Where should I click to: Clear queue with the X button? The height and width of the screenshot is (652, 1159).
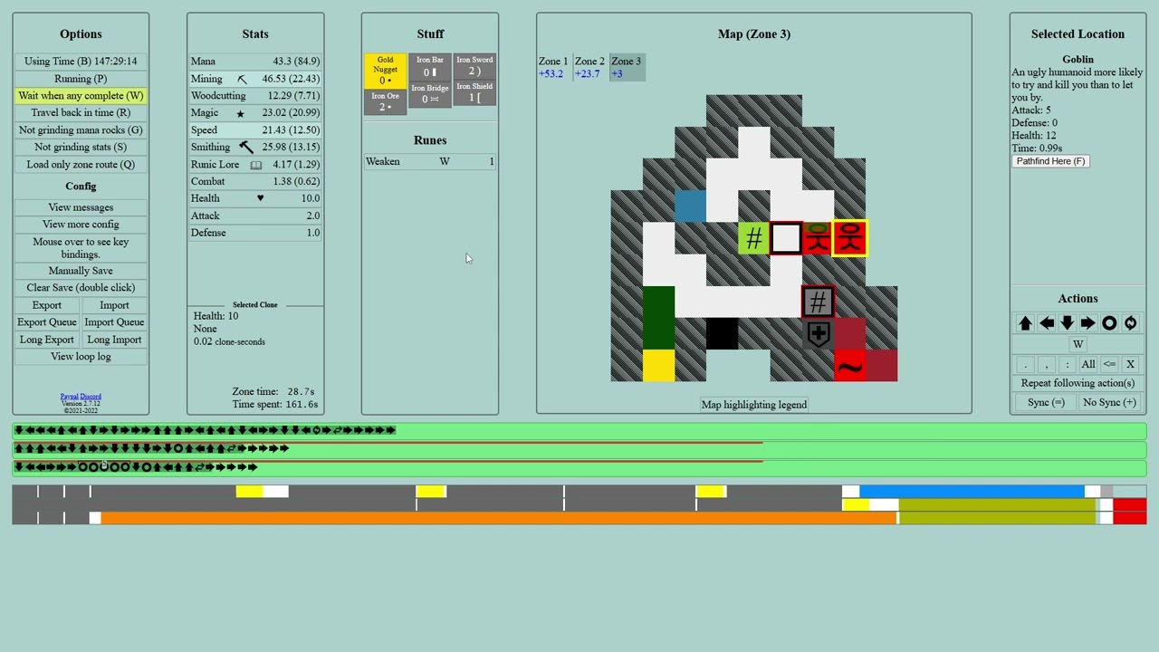[x=1130, y=364]
